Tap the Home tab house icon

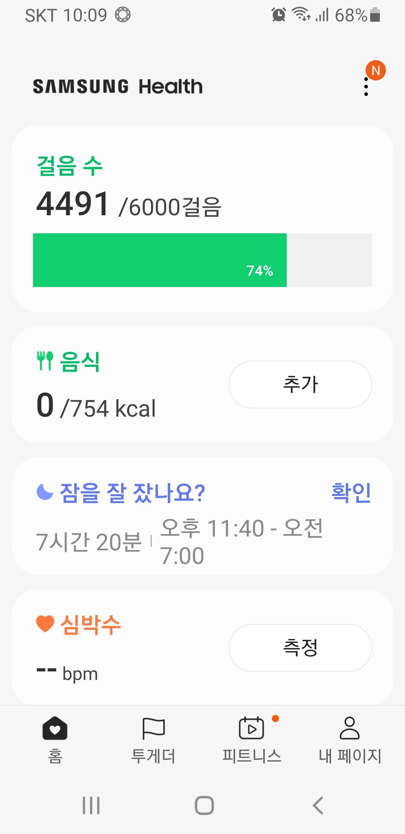[x=55, y=728]
